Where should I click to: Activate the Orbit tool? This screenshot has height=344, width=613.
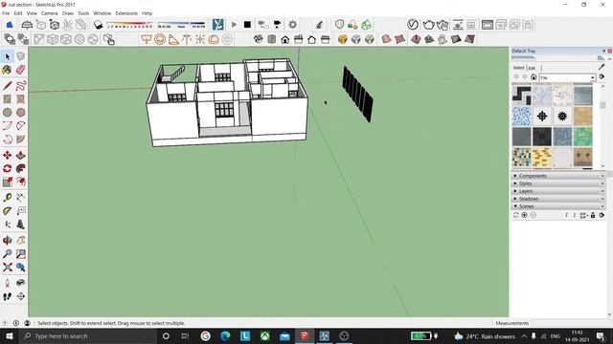pos(7,240)
